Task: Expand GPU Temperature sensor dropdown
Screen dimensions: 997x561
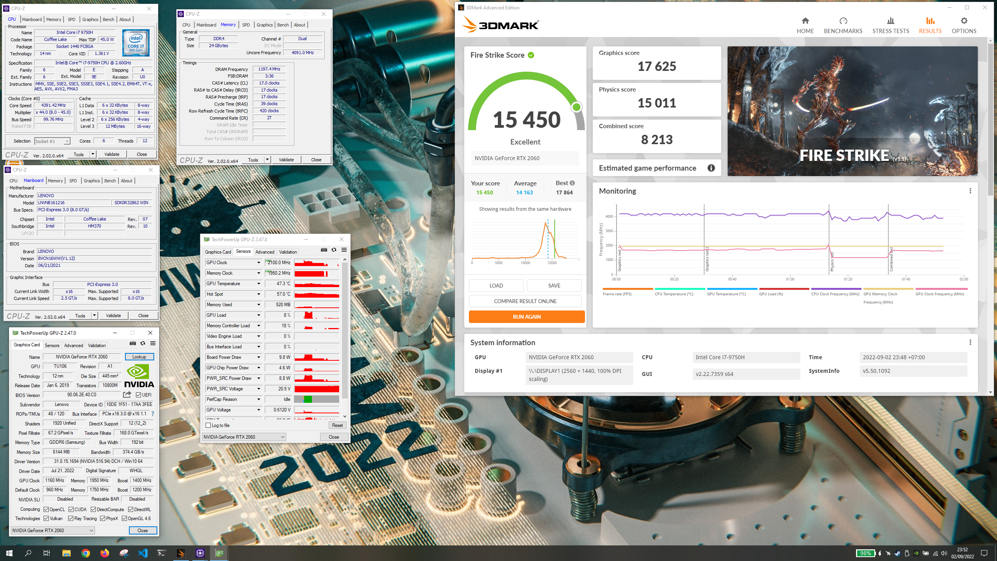Action: click(x=259, y=284)
